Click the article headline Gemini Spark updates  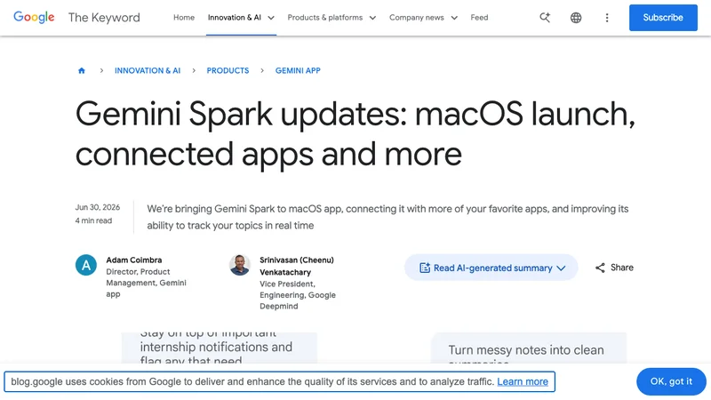(355, 133)
